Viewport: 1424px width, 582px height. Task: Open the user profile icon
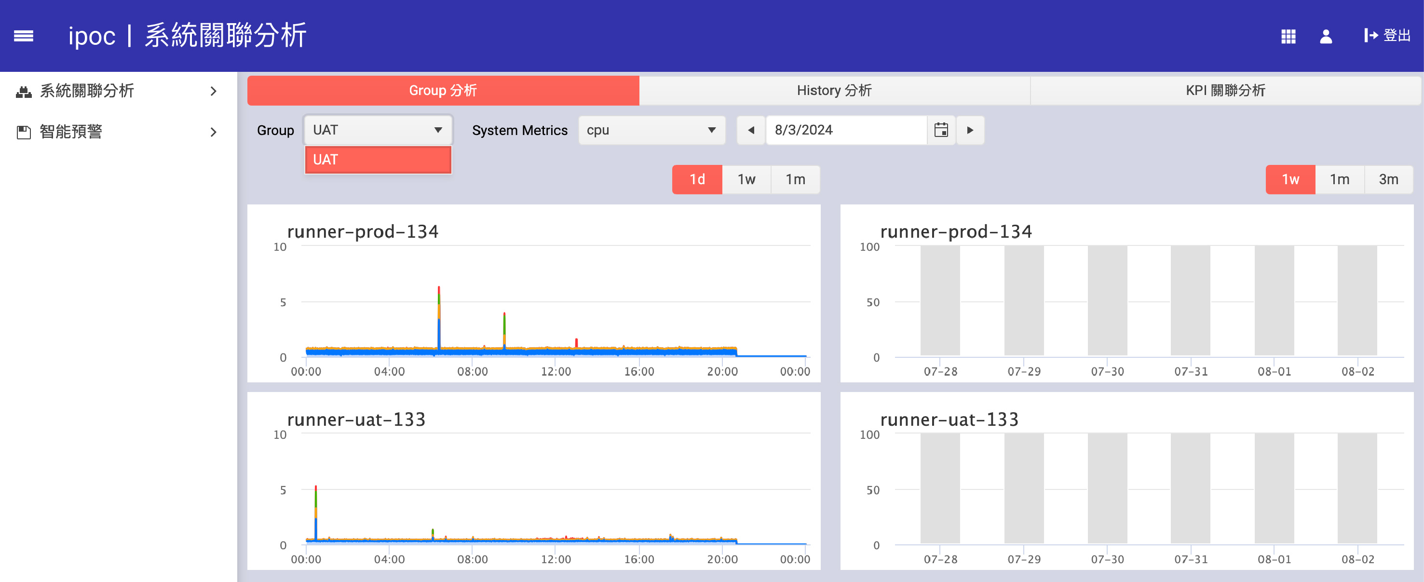[1326, 36]
